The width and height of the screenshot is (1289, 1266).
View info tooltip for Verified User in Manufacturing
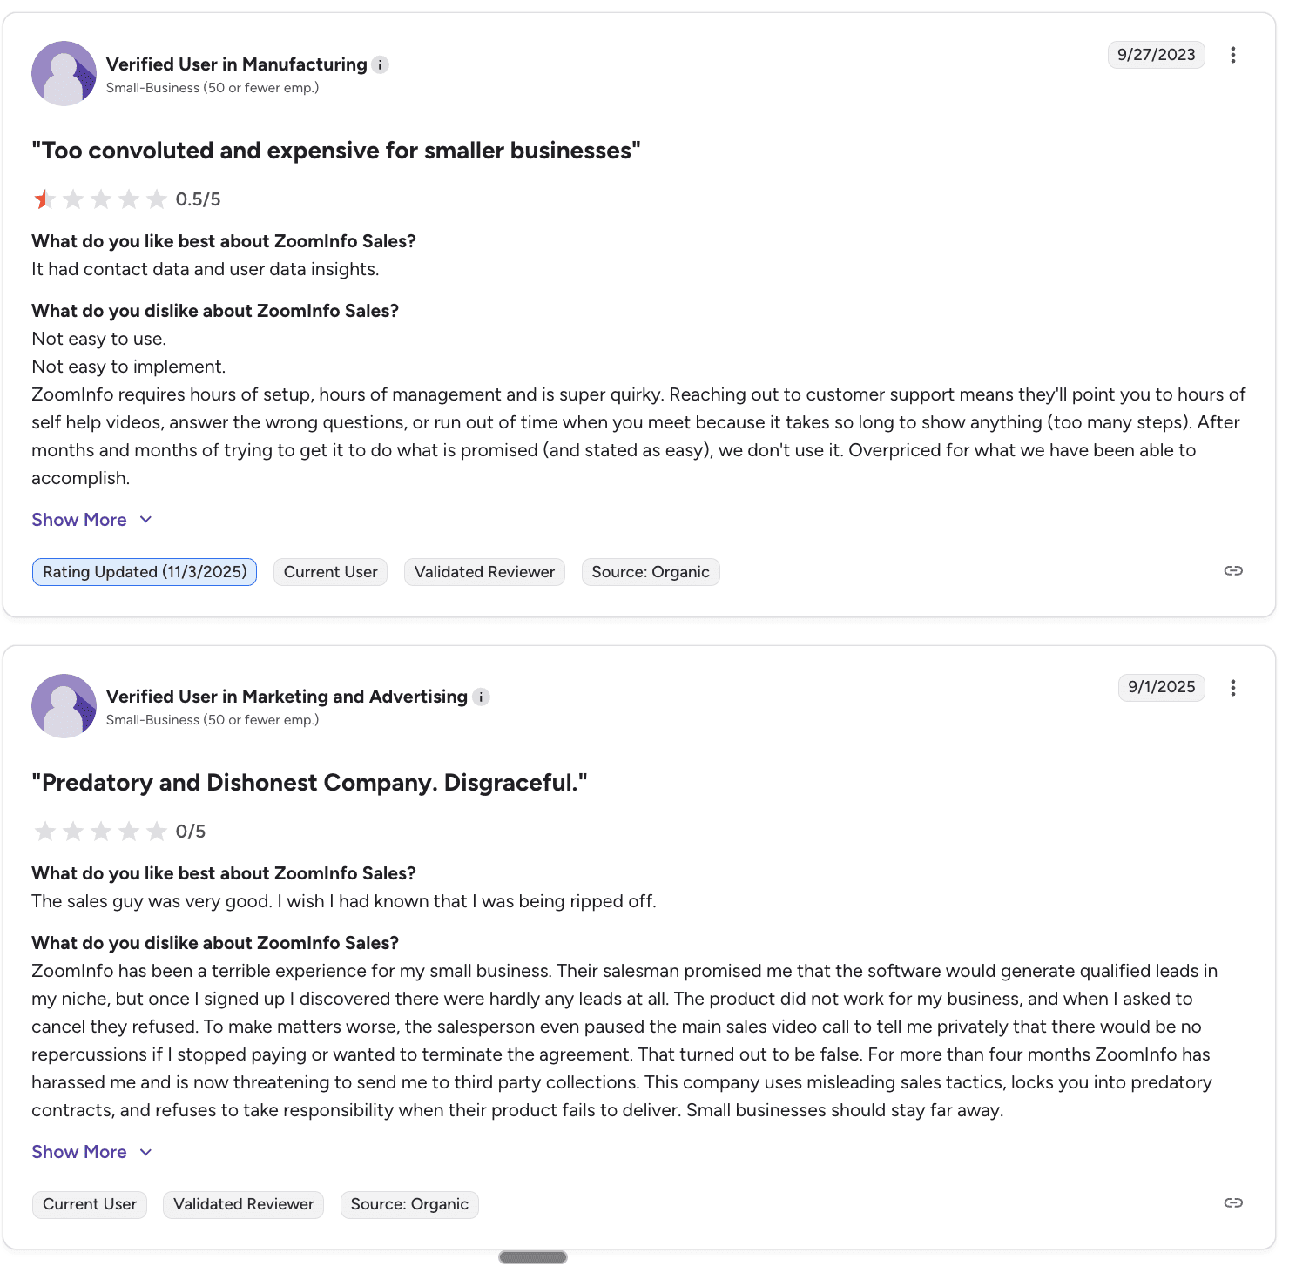[x=381, y=64]
